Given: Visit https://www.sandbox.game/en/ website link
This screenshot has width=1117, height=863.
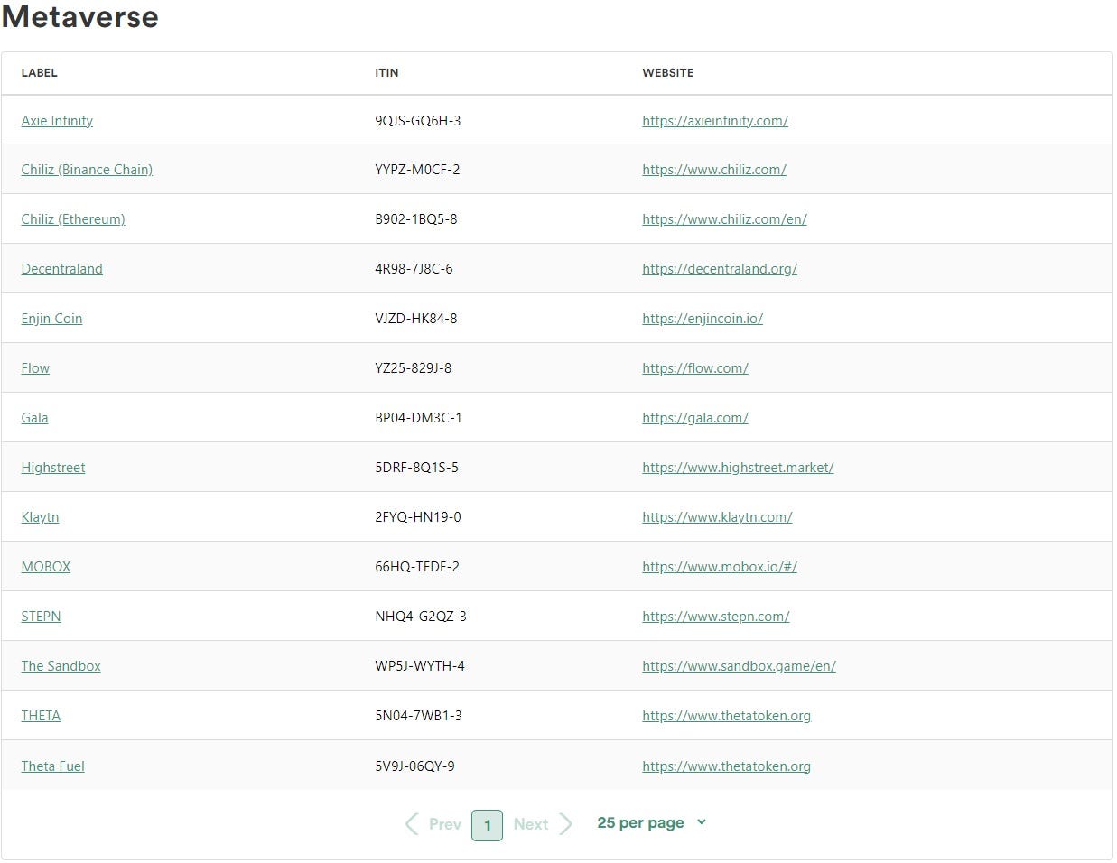Looking at the screenshot, I should tap(739, 666).
